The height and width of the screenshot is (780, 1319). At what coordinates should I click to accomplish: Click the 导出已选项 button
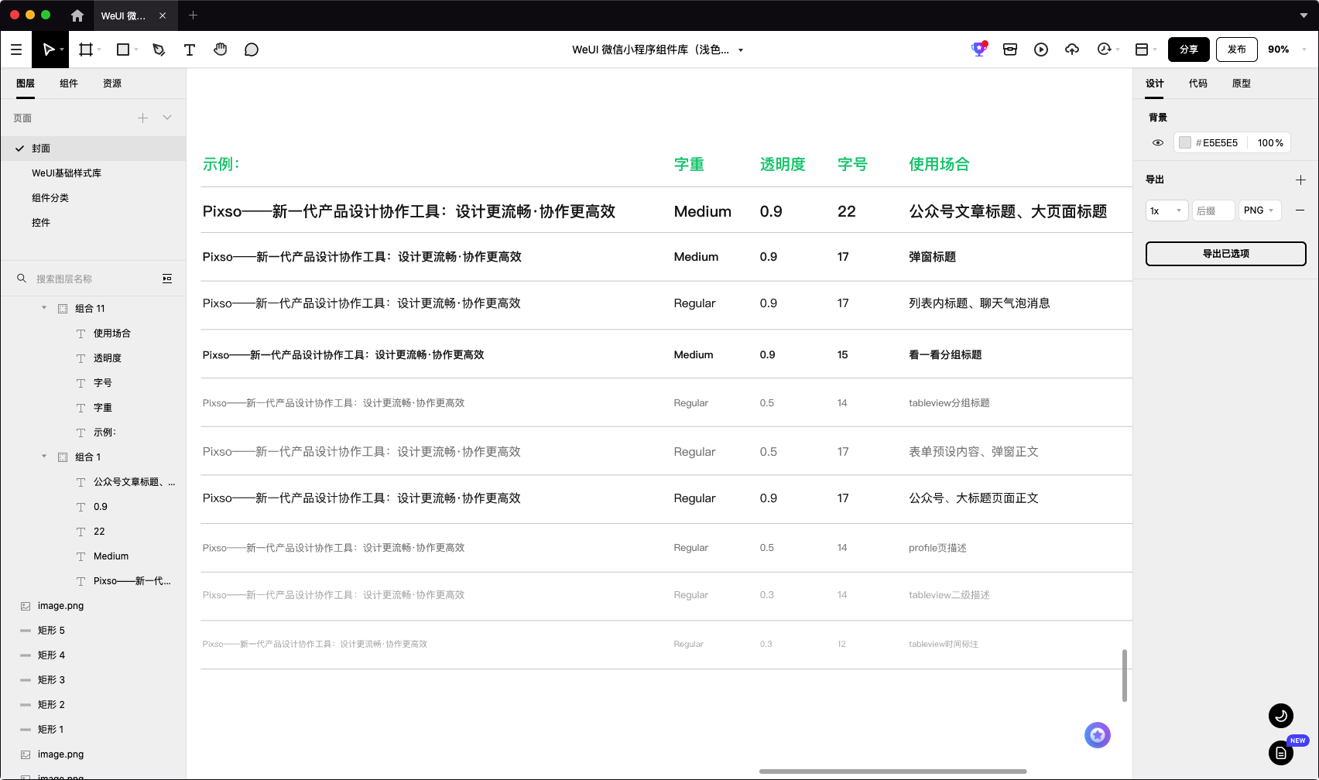1226,254
